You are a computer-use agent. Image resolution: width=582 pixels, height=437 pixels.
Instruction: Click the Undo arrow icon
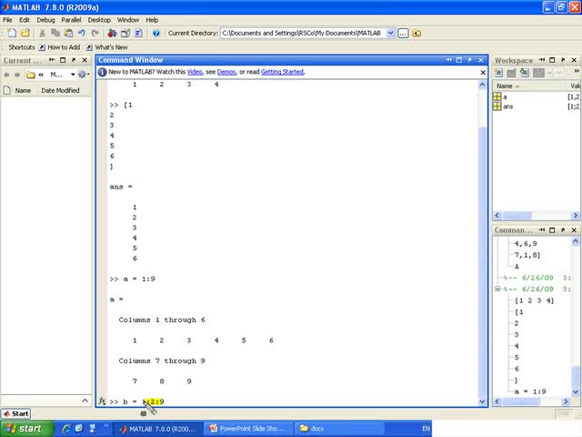[x=82, y=33]
